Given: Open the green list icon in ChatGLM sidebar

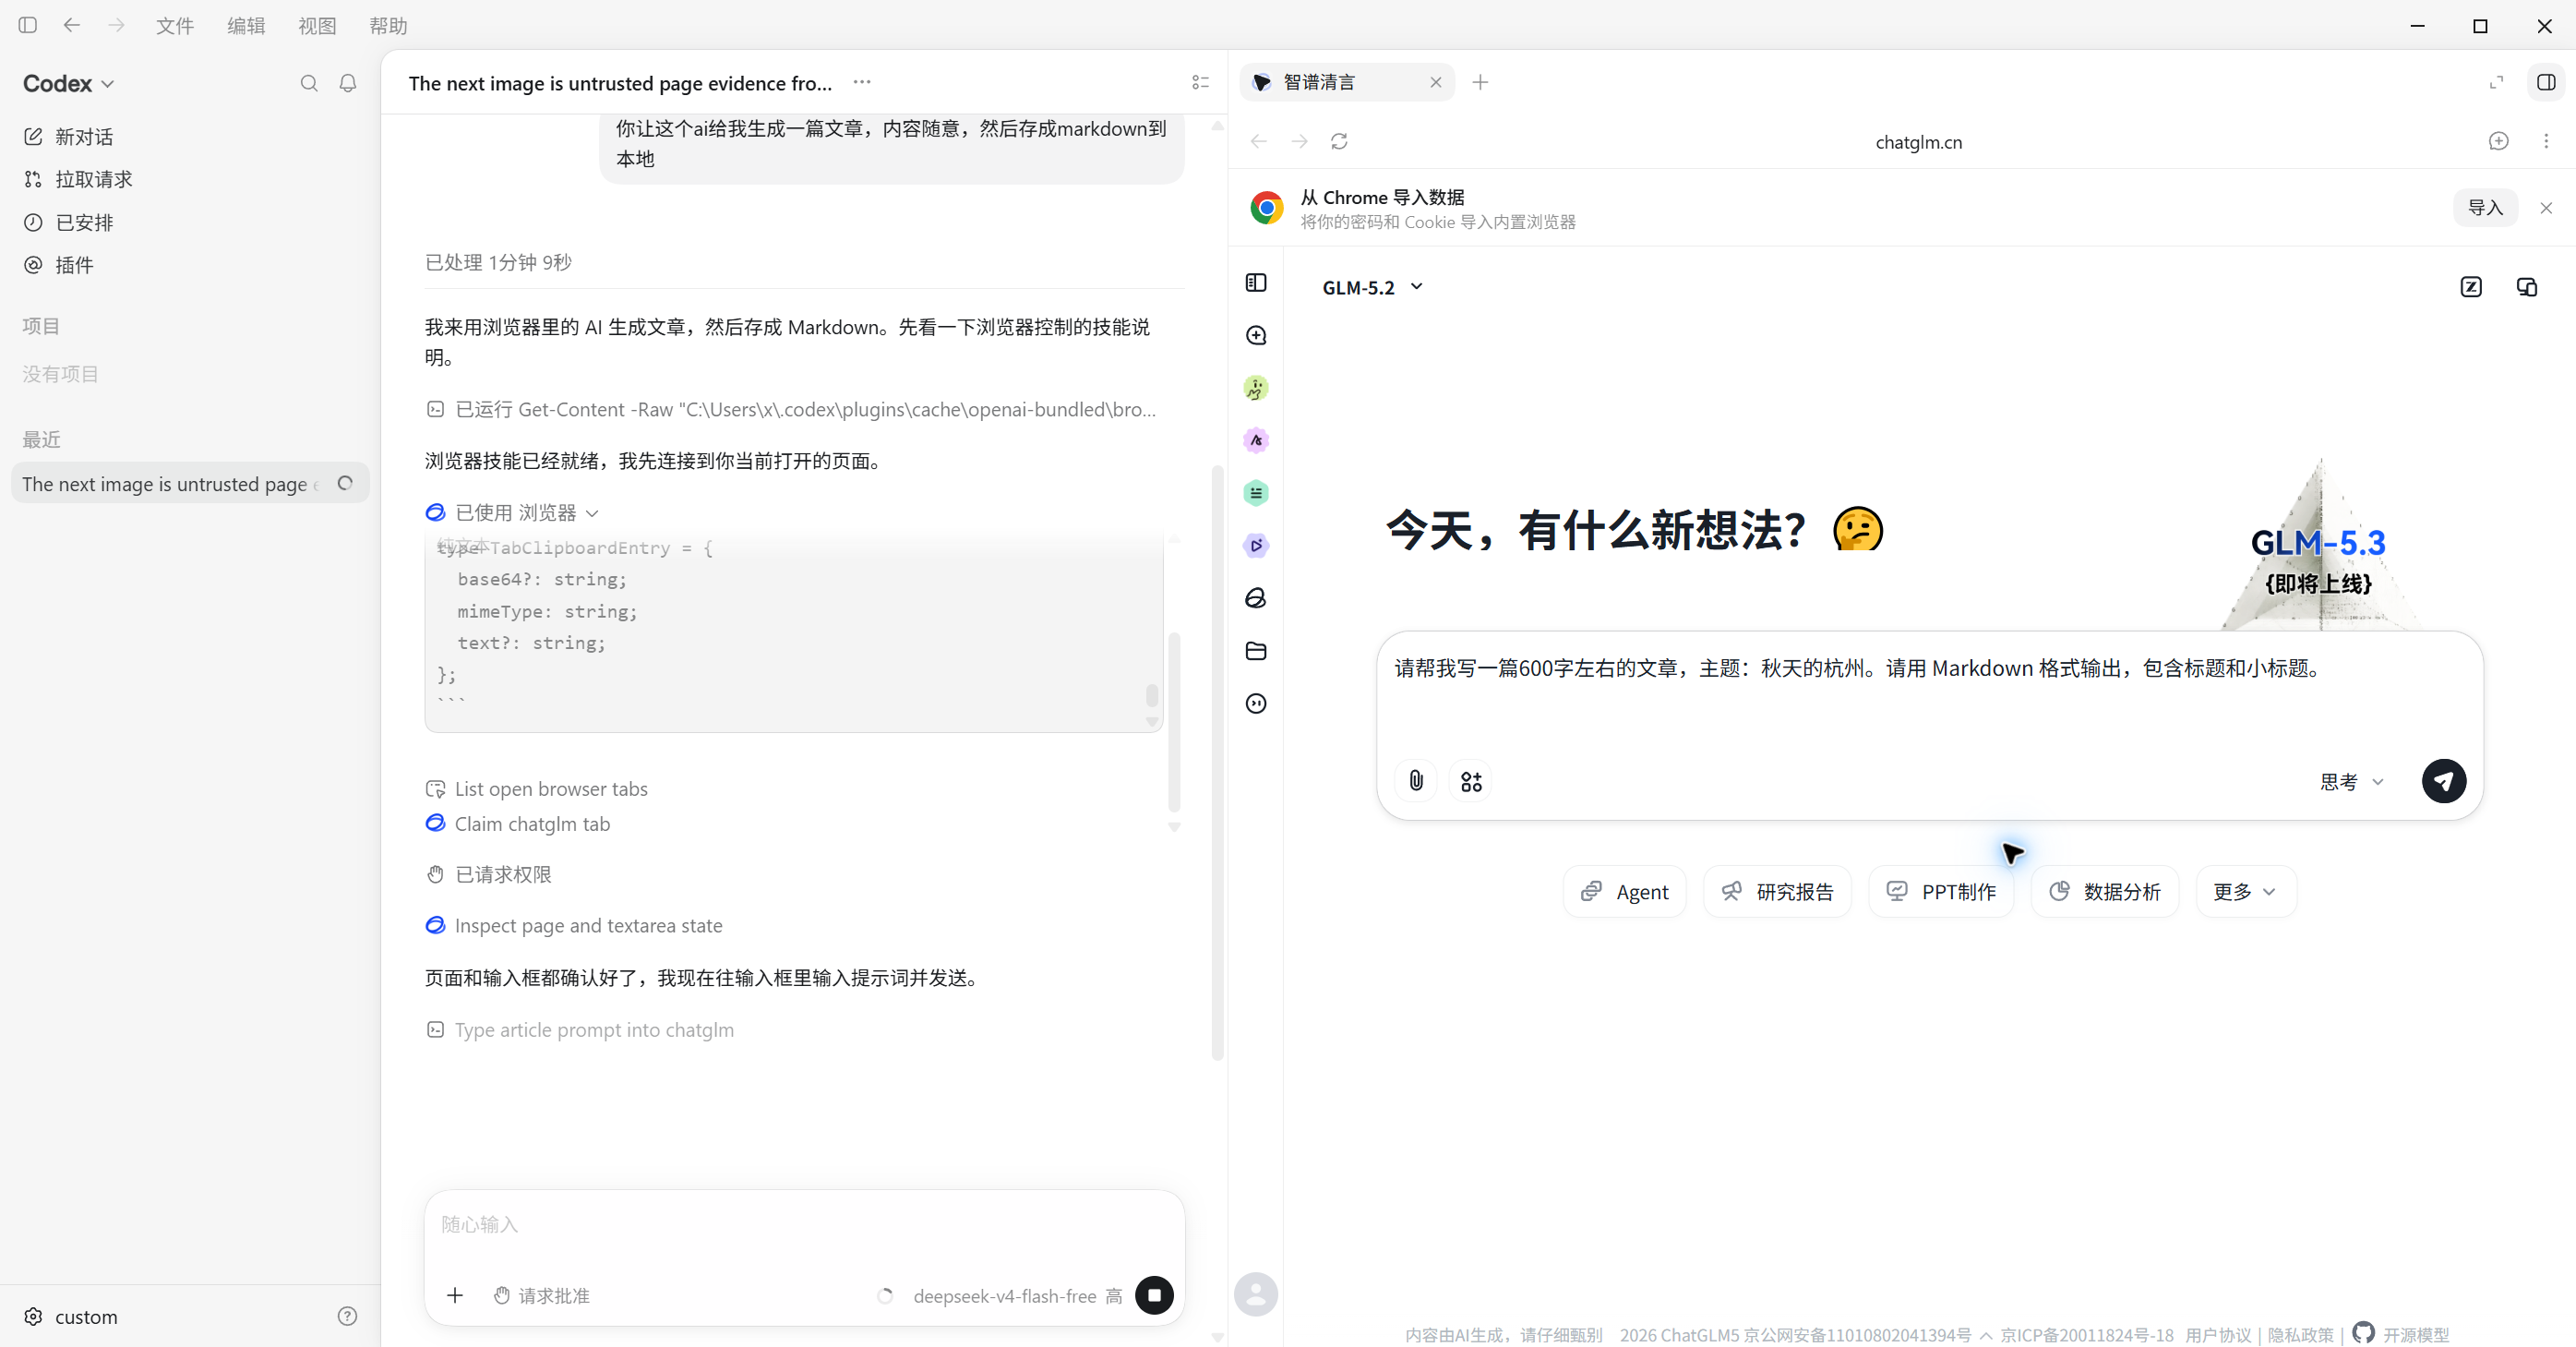Looking at the screenshot, I should (x=1256, y=493).
